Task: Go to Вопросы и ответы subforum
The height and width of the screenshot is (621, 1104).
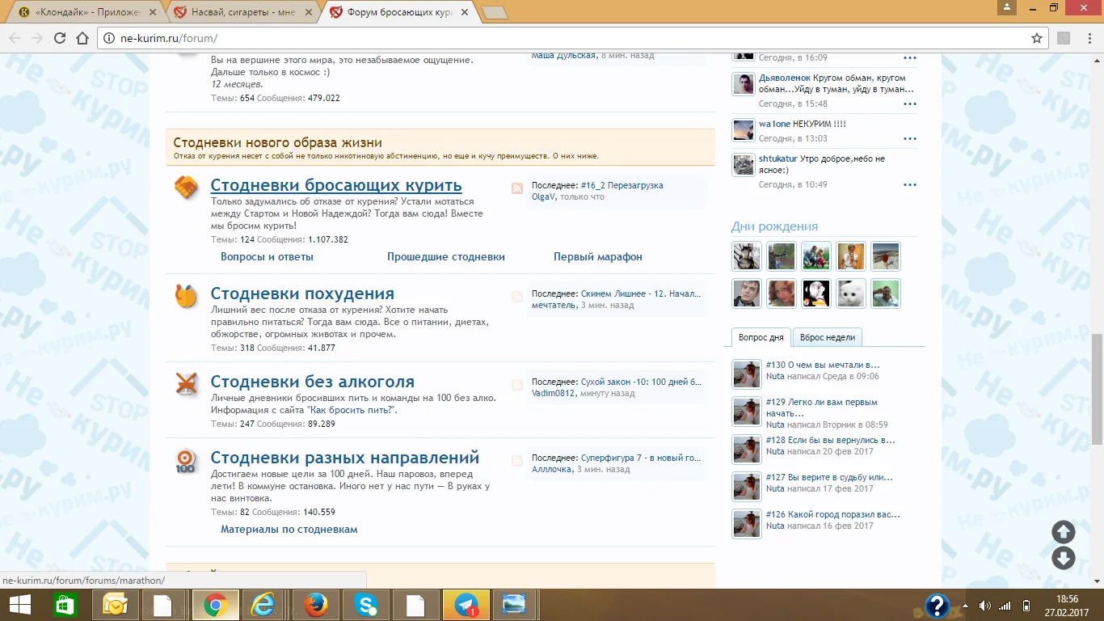Action: (267, 256)
